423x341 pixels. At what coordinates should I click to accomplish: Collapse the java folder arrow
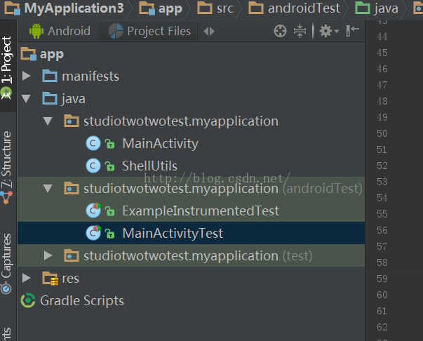click(x=27, y=98)
